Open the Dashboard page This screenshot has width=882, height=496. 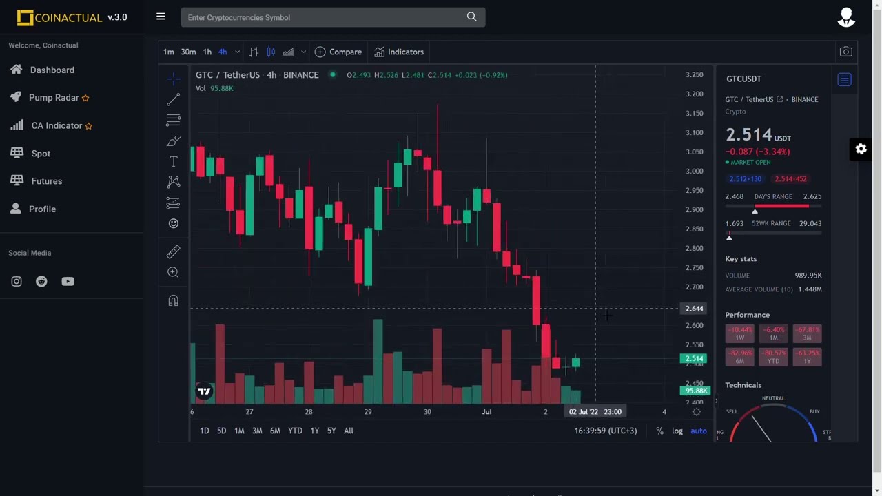tap(52, 70)
